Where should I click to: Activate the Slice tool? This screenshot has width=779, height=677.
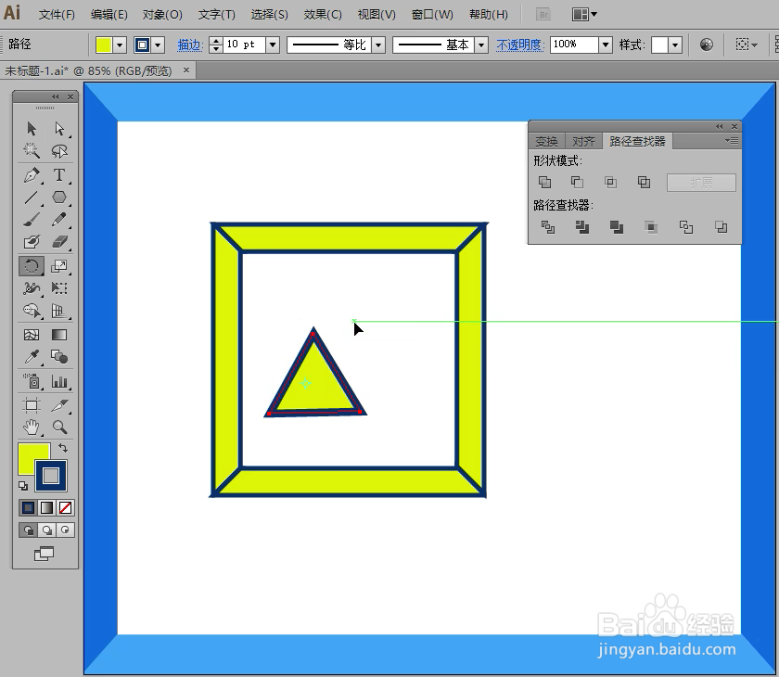click(59, 405)
